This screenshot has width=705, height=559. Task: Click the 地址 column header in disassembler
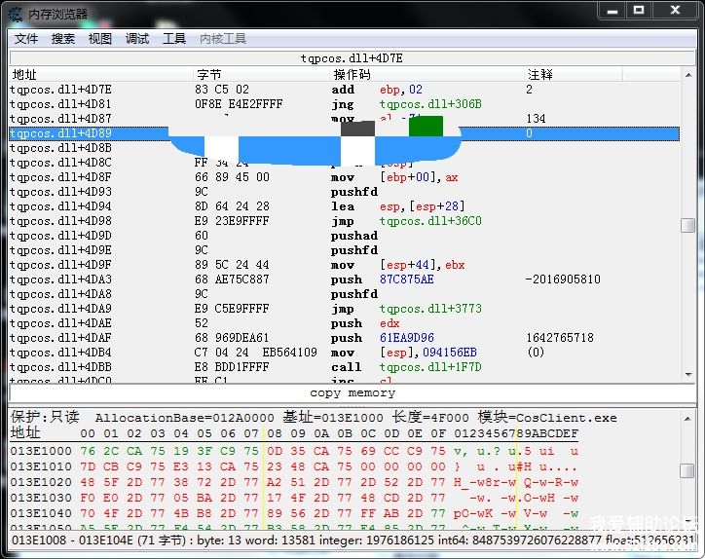click(101, 74)
